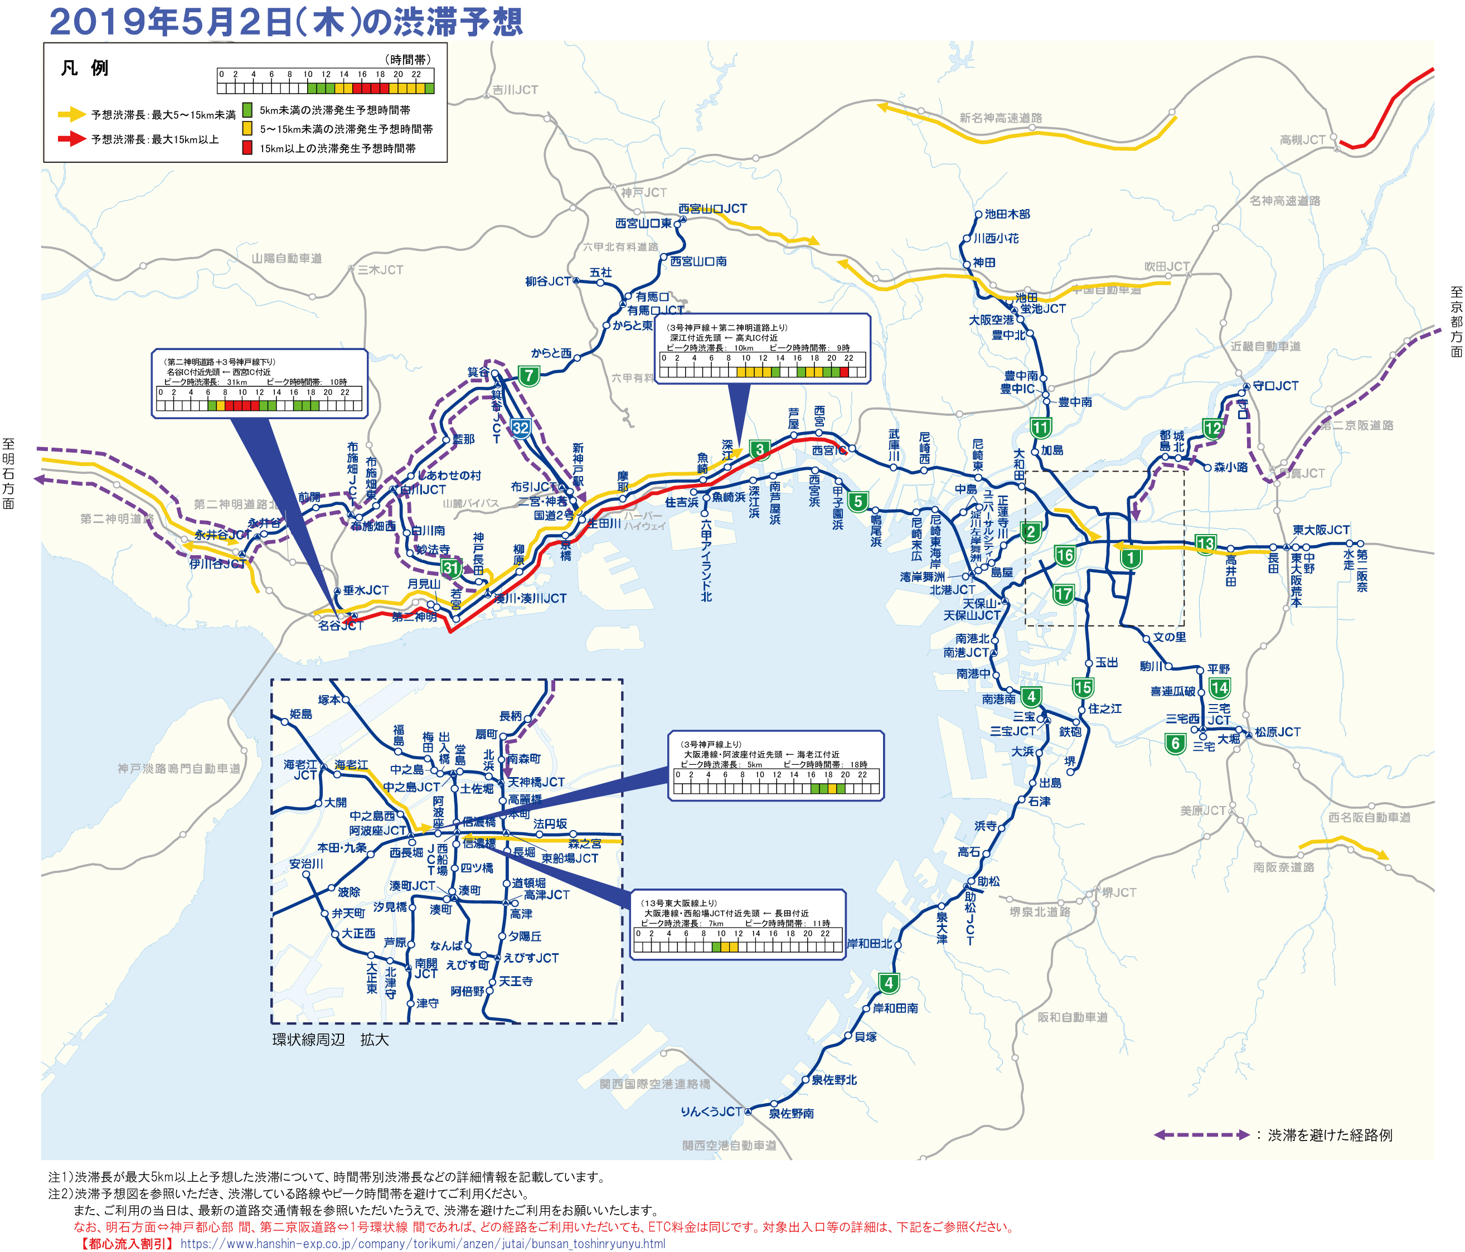Click the green route 31 shield
Viewport: 1465px width, 1252px height.
pyautogui.click(x=450, y=567)
